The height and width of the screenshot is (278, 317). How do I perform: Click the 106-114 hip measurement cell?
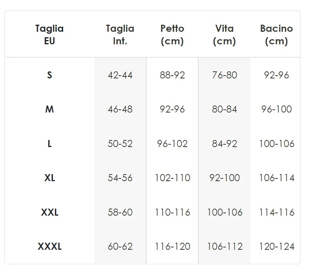(x=276, y=178)
